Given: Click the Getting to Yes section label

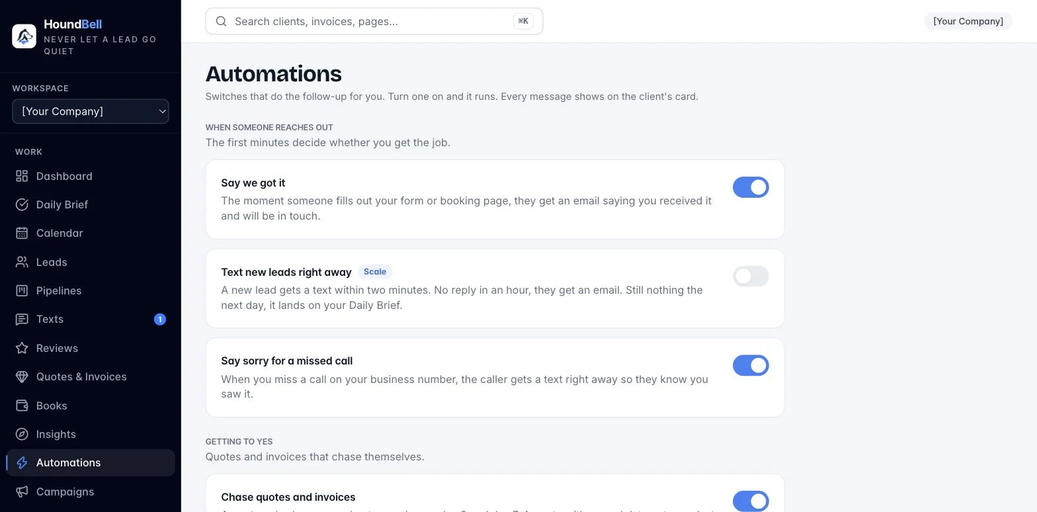Looking at the screenshot, I should click(x=239, y=441).
